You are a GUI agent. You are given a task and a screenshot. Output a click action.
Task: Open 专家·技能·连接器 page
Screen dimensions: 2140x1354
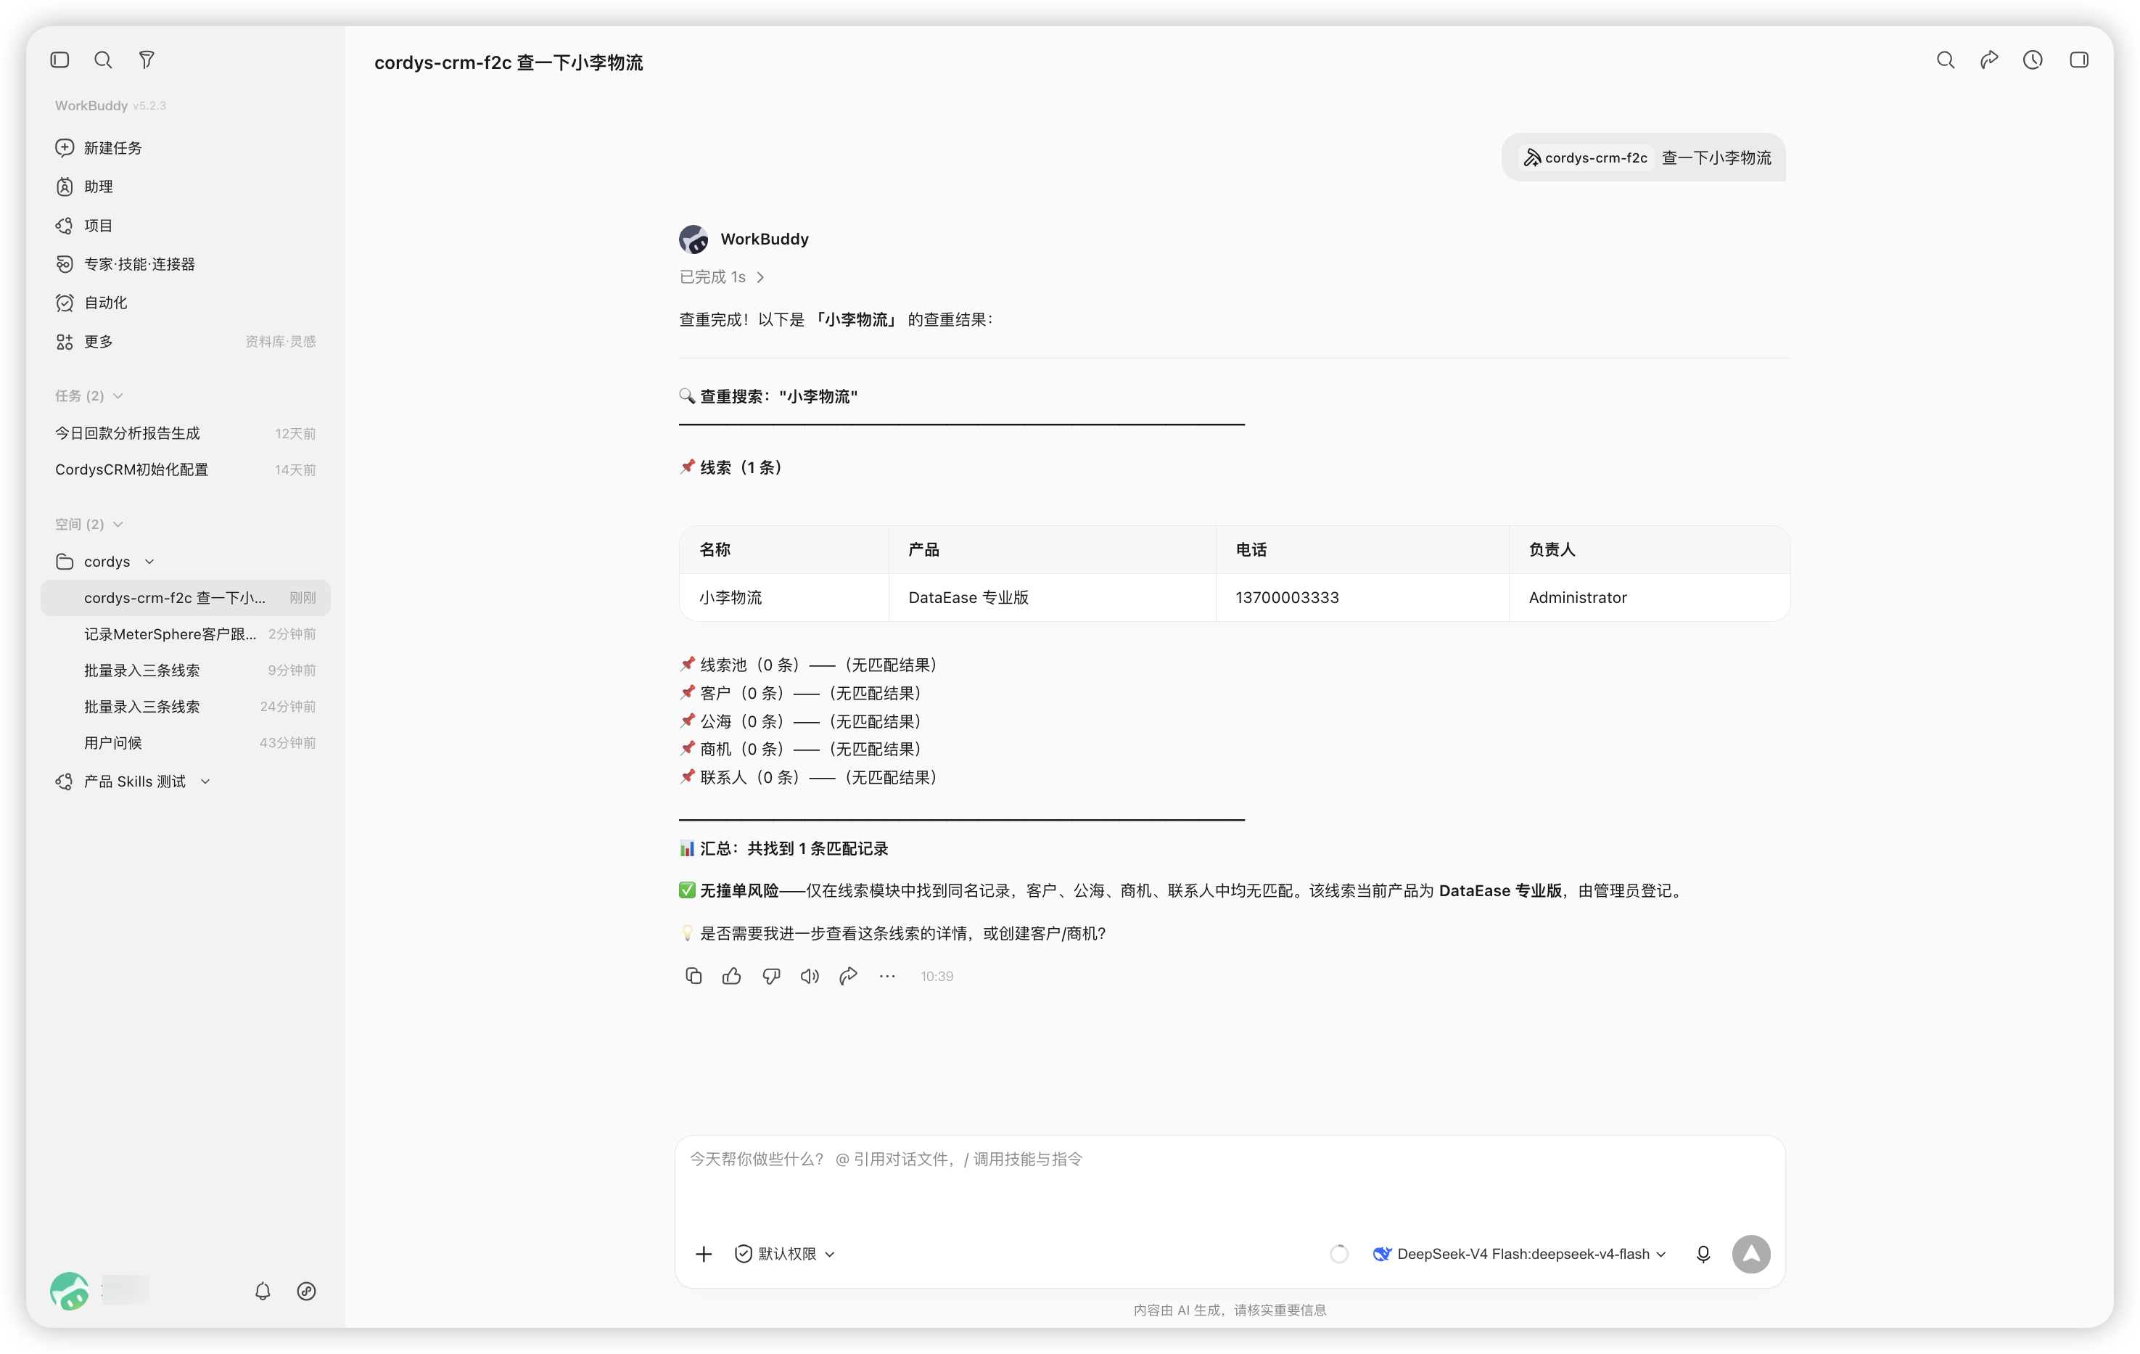coord(186,264)
